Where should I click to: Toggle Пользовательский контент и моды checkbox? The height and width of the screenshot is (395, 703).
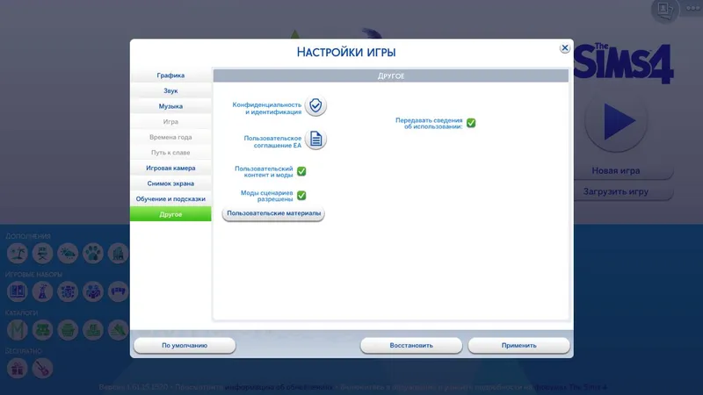pos(301,171)
